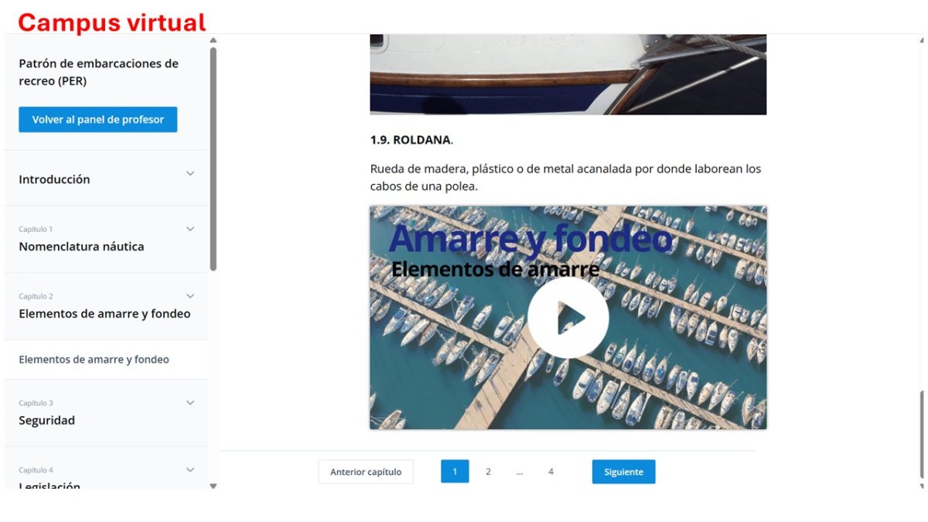The height and width of the screenshot is (522, 928).
Task: Click the sidebar scrollbar thumb
Action: tap(213, 159)
